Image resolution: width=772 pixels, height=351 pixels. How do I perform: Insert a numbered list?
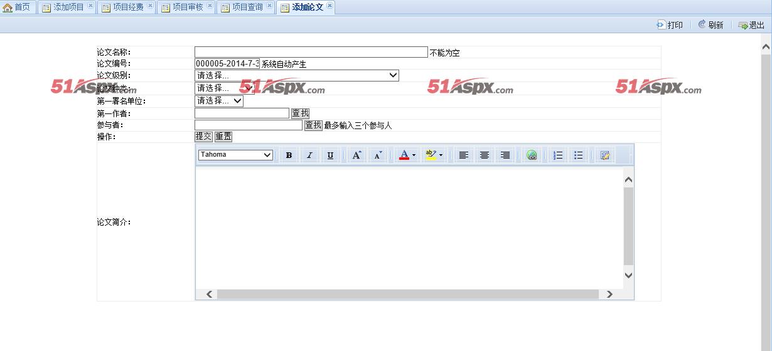coord(558,155)
